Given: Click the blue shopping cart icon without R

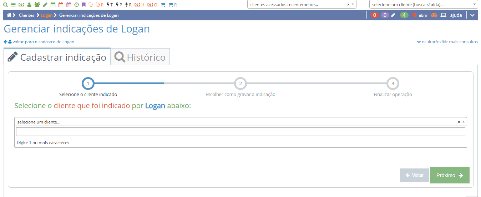Looking at the screenshot, I should 163,5.
